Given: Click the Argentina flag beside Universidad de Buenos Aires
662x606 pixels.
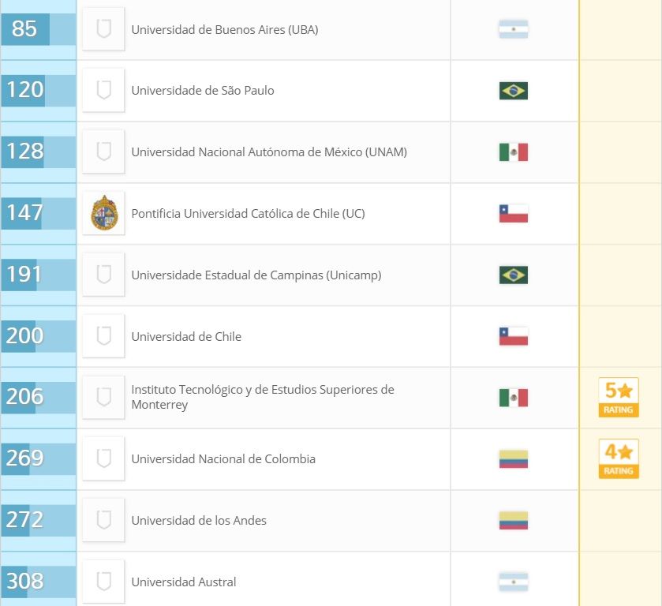Looking at the screenshot, I should pos(513,29).
